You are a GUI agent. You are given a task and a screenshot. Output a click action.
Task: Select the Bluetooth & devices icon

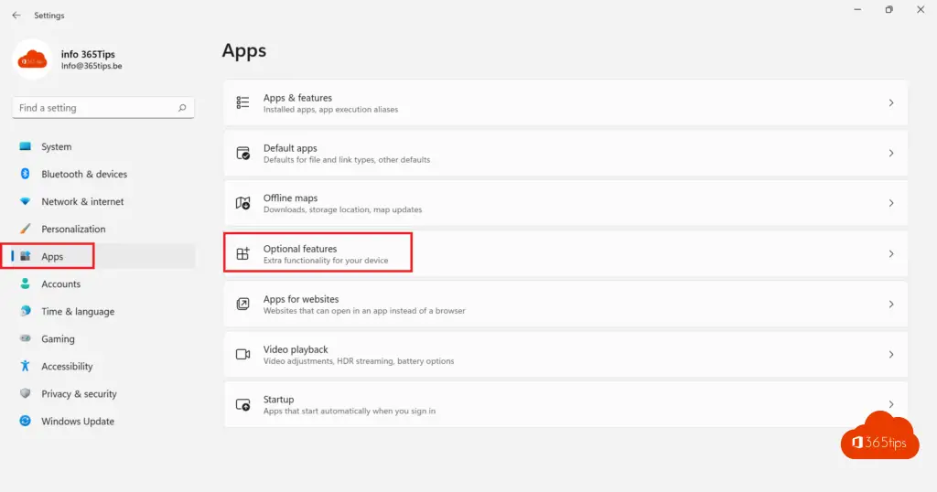25,174
